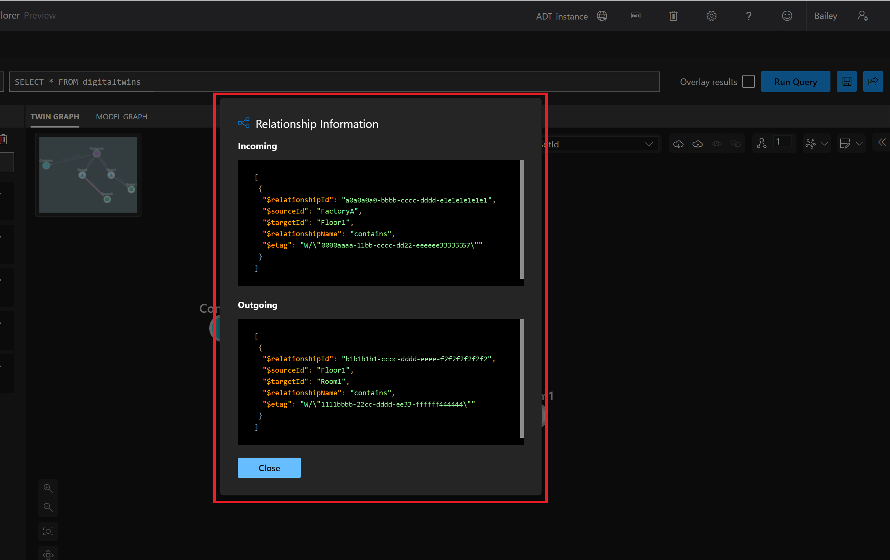Click the delete all twins trash icon
890x560 pixels.
point(673,16)
